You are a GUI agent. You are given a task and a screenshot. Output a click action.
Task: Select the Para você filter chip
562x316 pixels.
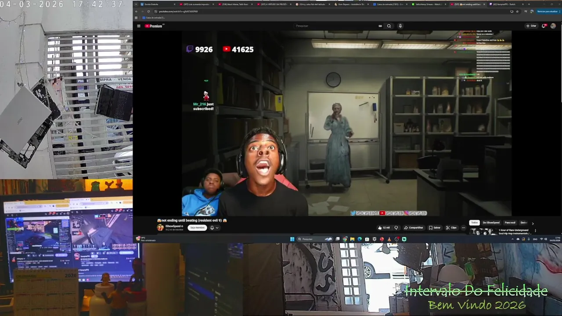510,223
